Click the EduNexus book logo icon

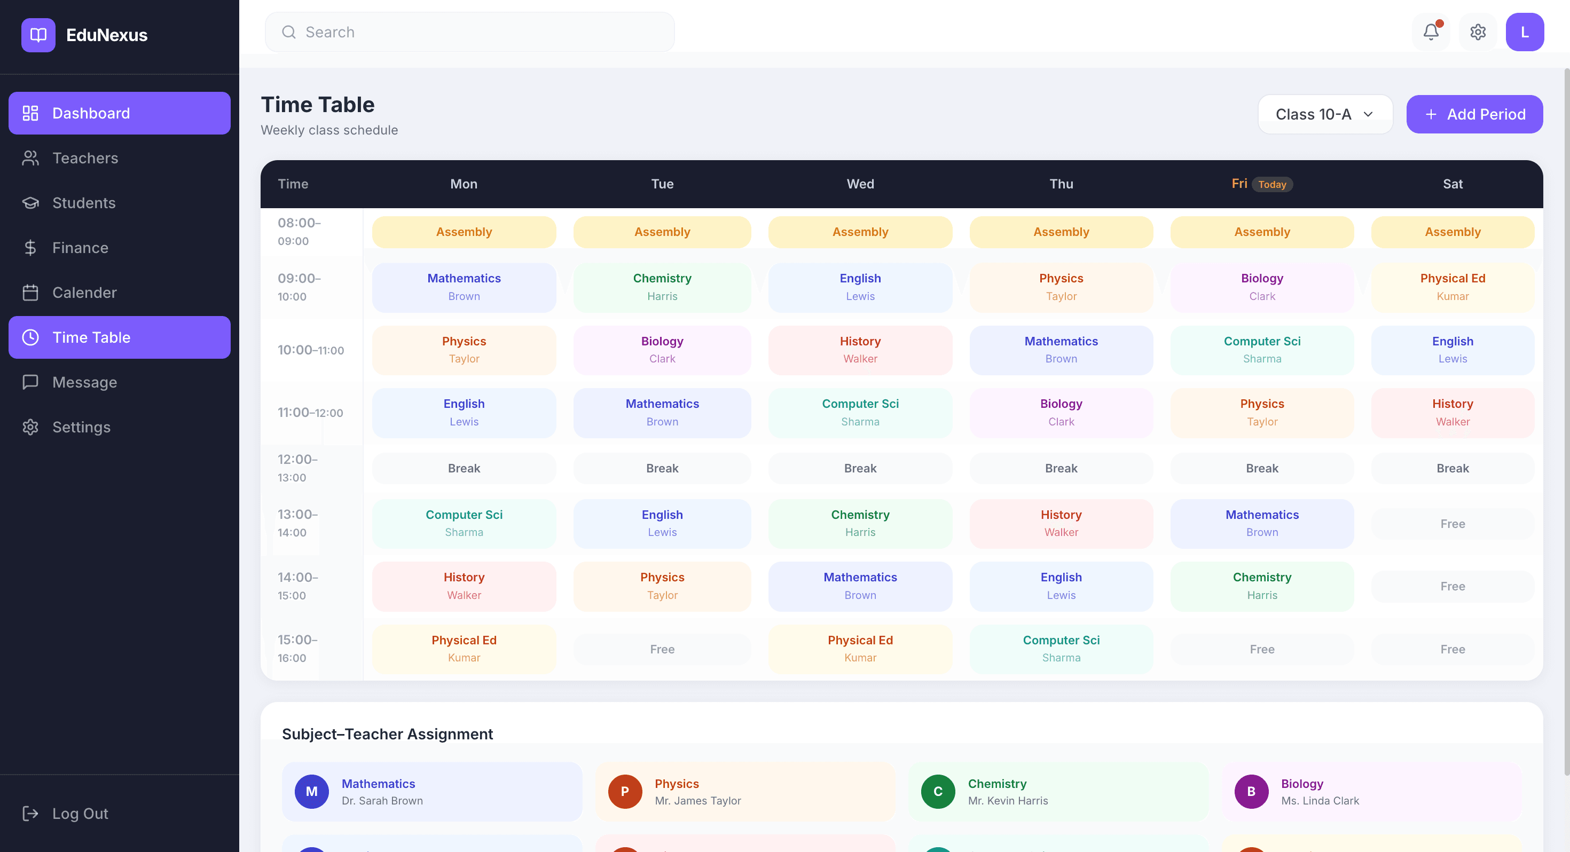tap(38, 35)
